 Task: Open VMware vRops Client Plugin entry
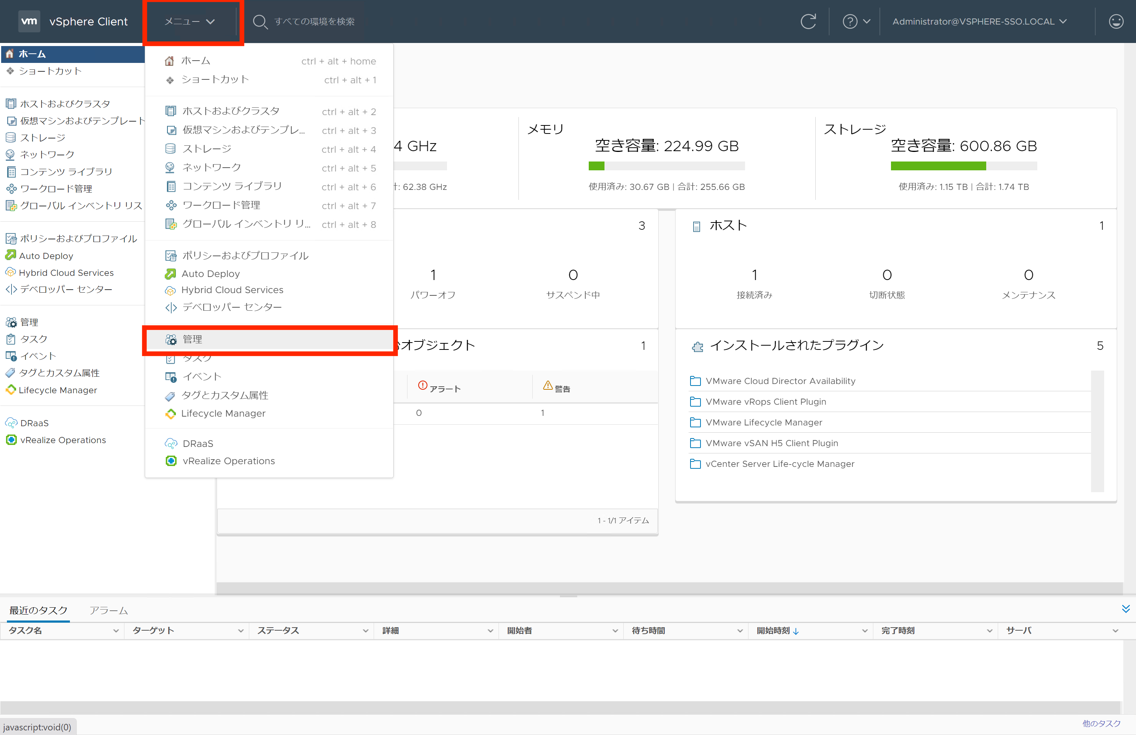(766, 402)
